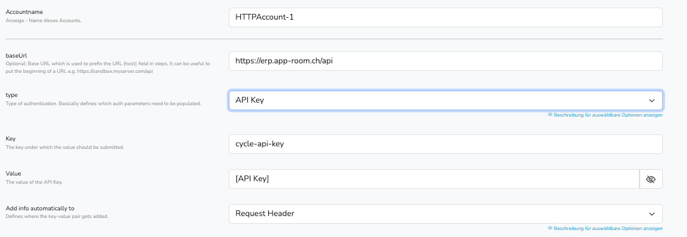This screenshot has width=687, height=237.
Task: Click description 'The key under which the value should be submitted.'
Action: 65,147
